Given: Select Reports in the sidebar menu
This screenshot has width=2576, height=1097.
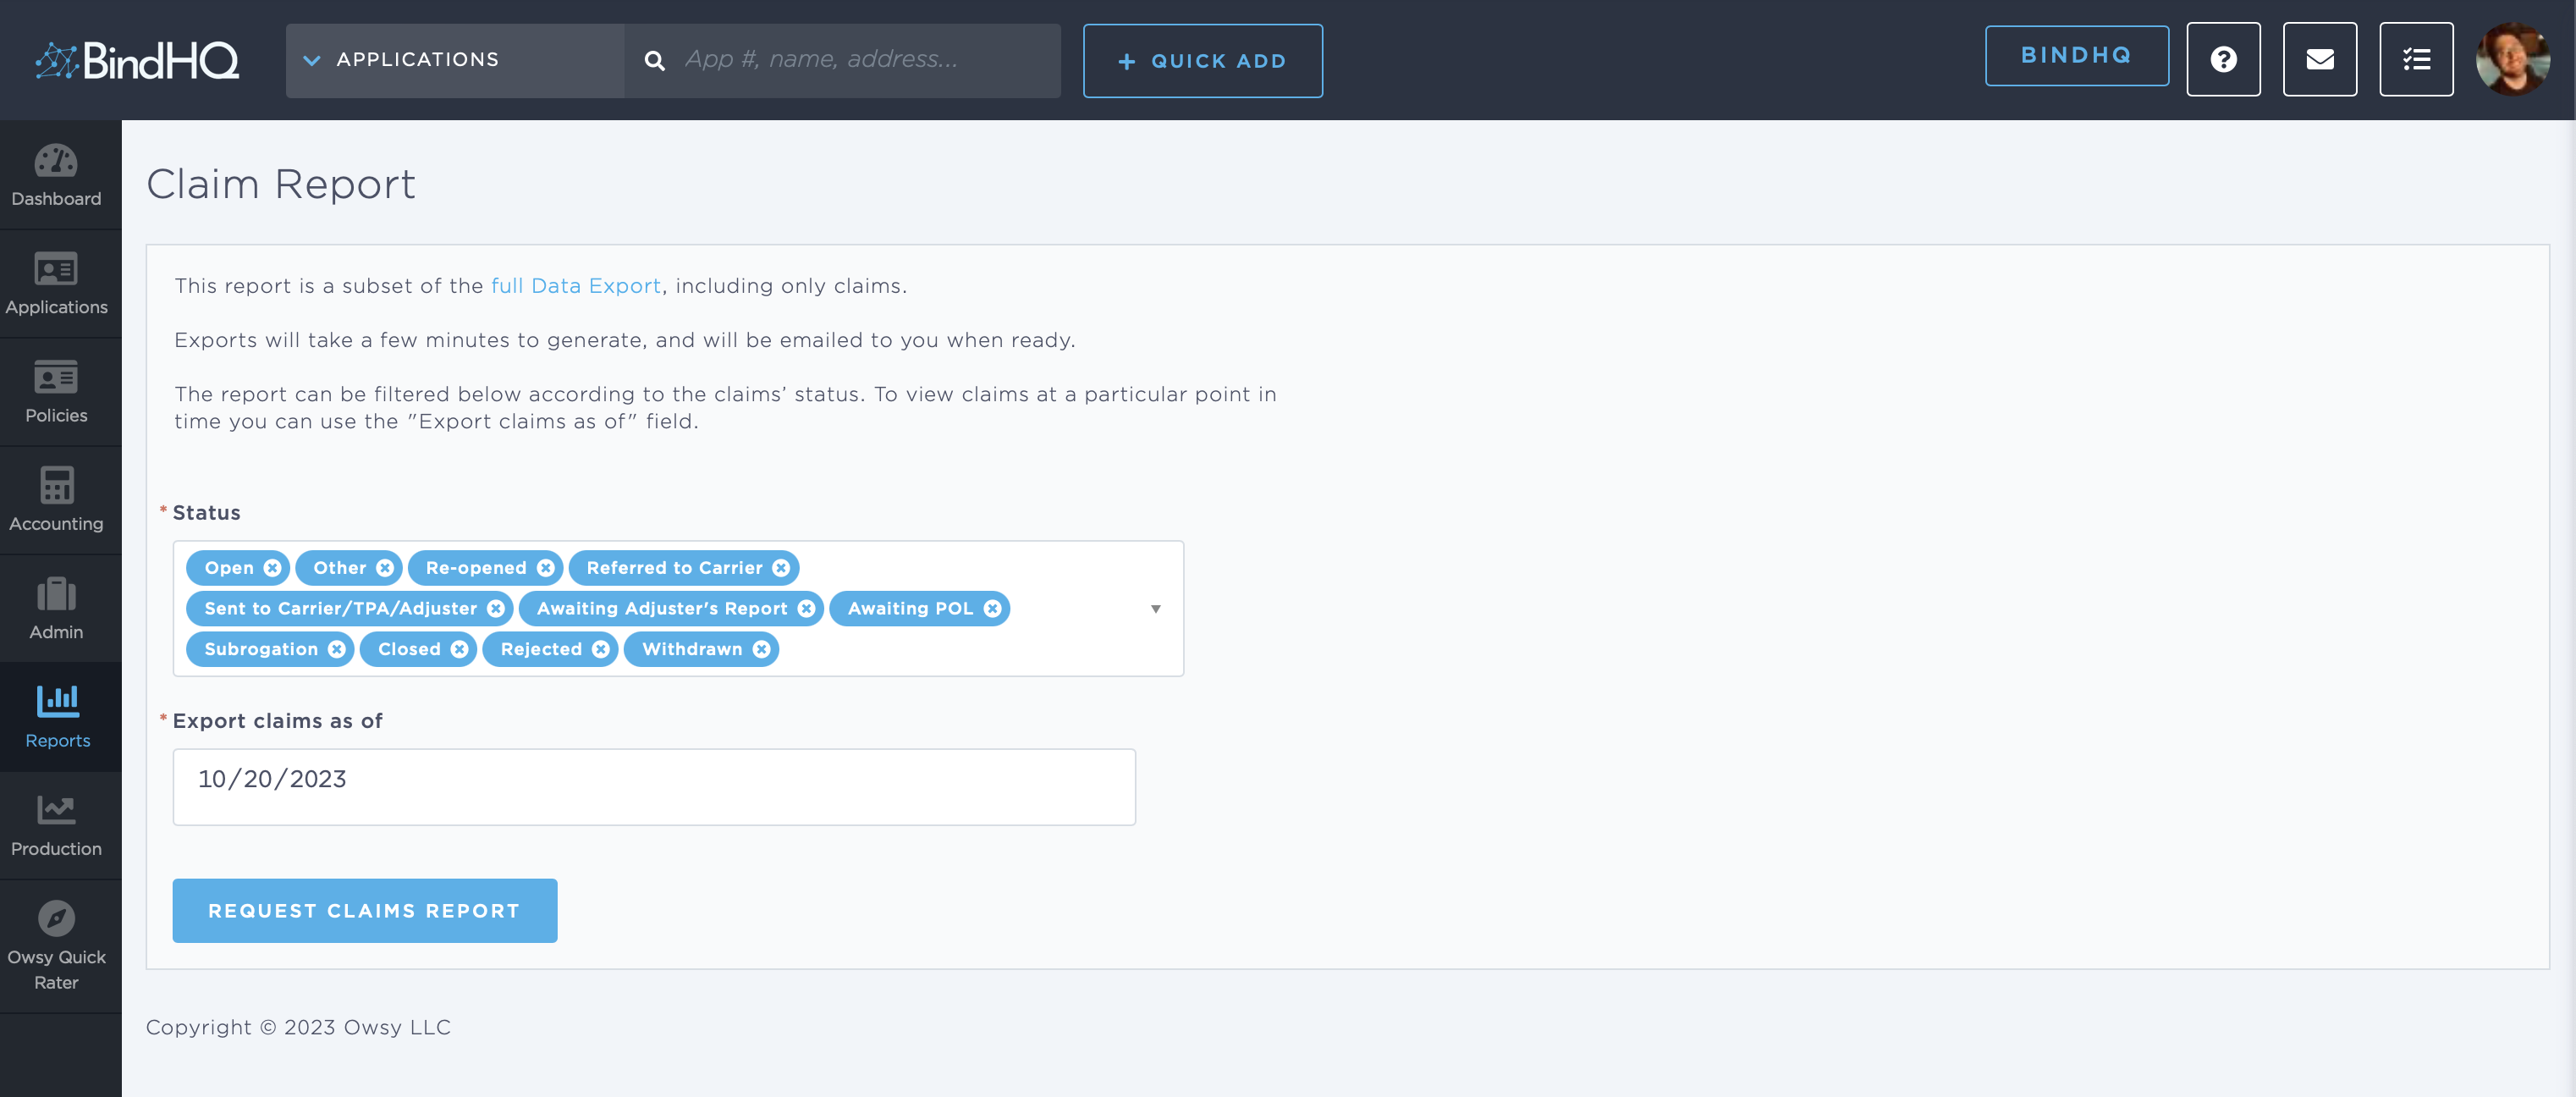Looking at the screenshot, I should (x=57, y=717).
